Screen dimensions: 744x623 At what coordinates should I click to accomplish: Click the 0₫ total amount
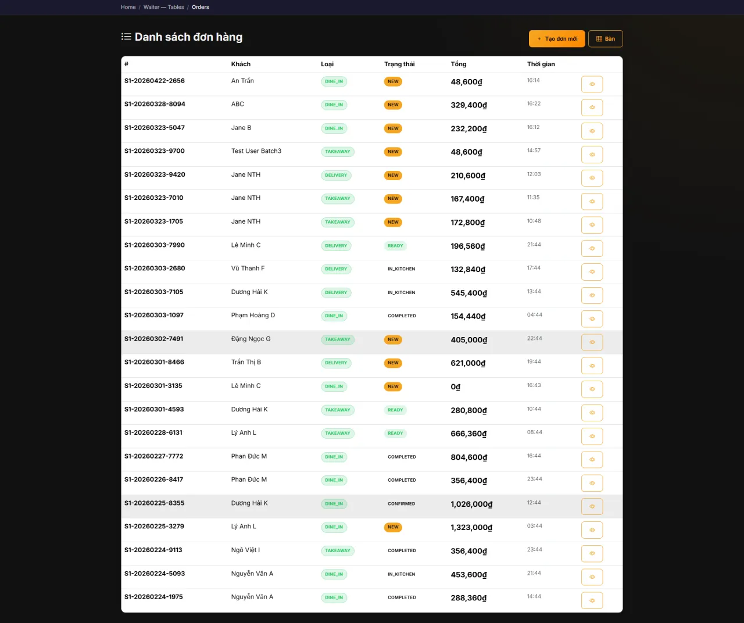[456, 387]
